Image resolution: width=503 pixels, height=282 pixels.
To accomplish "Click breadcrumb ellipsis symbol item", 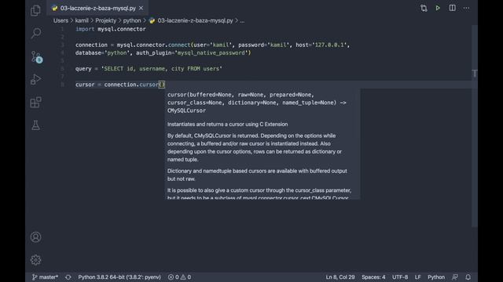I will [242, 20].
